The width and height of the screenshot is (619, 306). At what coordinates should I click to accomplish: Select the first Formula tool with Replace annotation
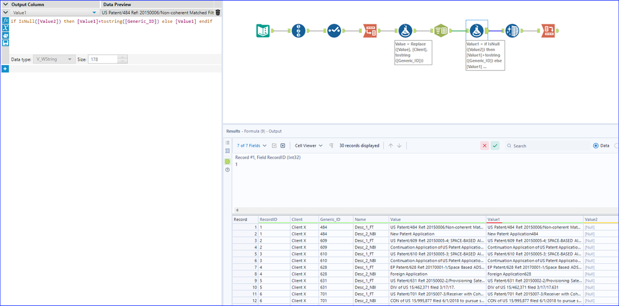point(405,31)
